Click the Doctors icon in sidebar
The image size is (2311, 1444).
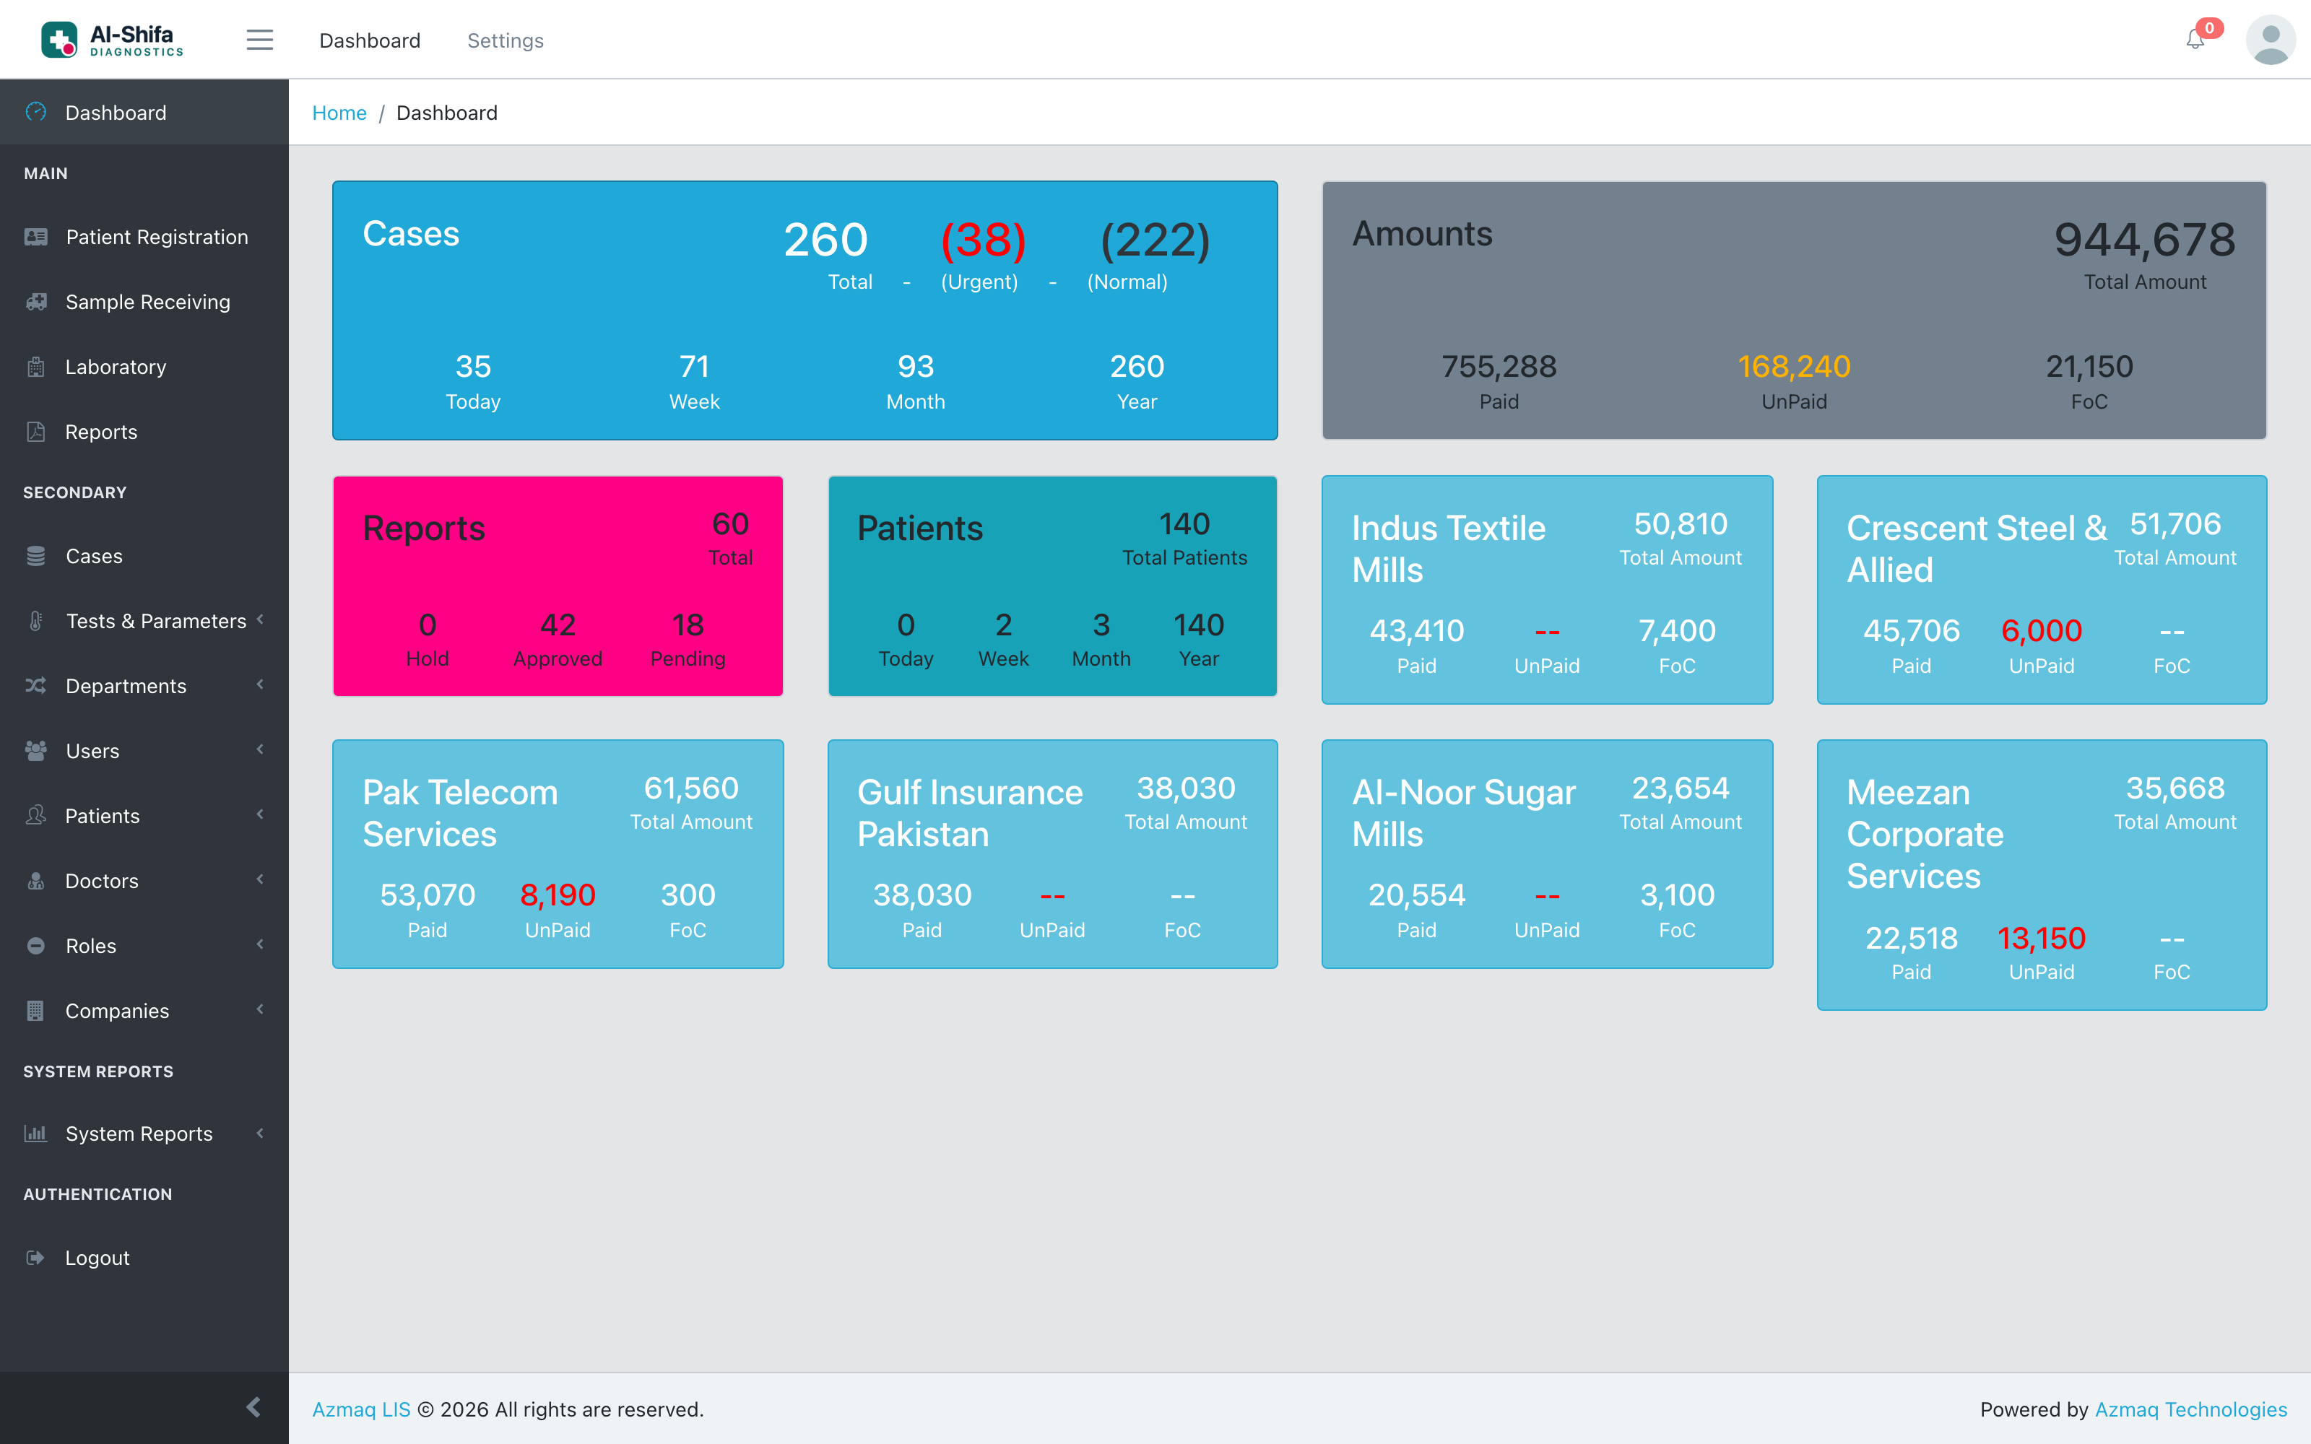[x=35, y=881]
